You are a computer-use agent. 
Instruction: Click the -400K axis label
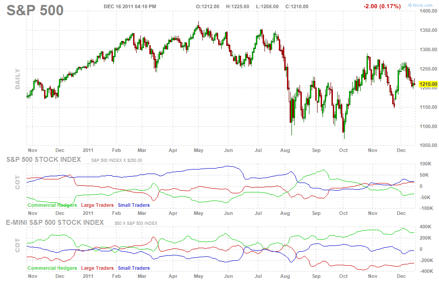426,271
